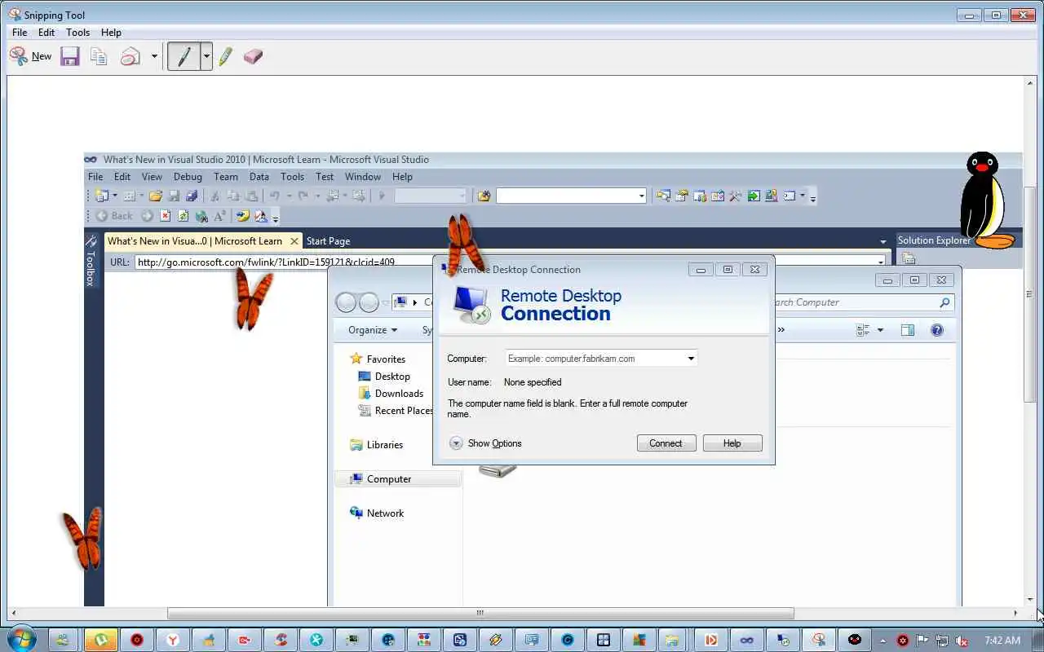The width and height of the screenshot is (1044, 652).
Task: Open the active files dropdown on tab strip
Action: pos(883,241)
